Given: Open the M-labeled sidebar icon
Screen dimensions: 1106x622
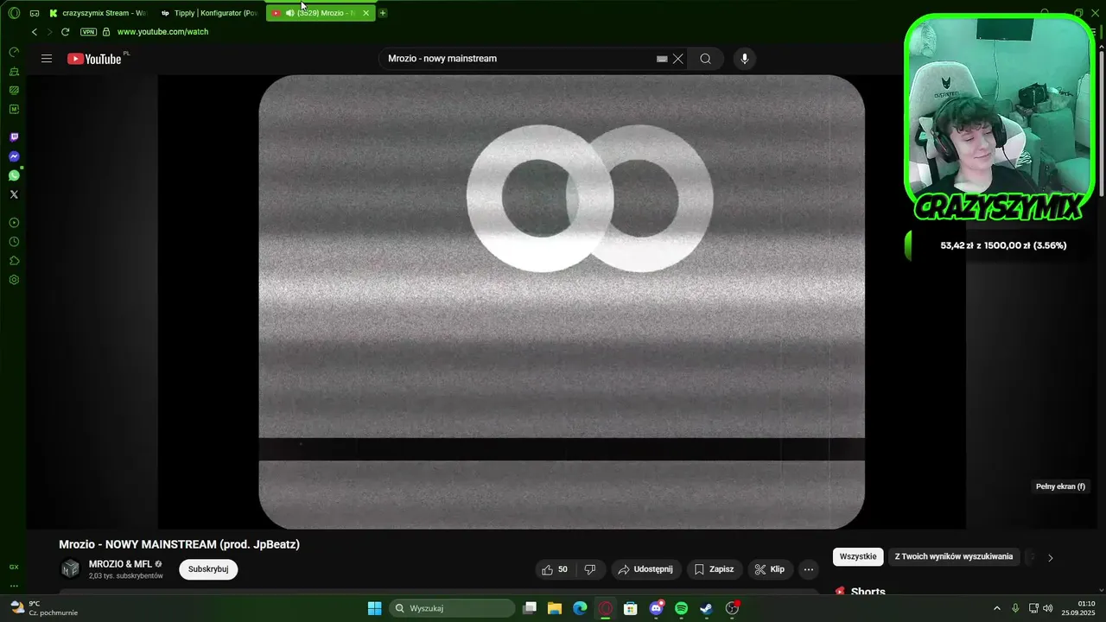Looking at the screenshot, I should tap(14, 110).
